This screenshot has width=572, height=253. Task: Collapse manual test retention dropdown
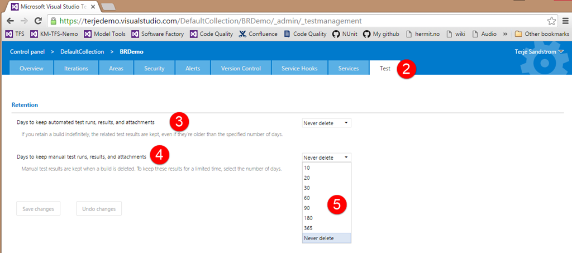327,157
